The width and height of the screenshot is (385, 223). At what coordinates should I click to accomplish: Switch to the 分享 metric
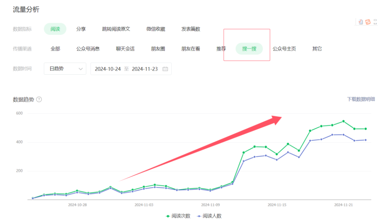[x=81, y=29]
